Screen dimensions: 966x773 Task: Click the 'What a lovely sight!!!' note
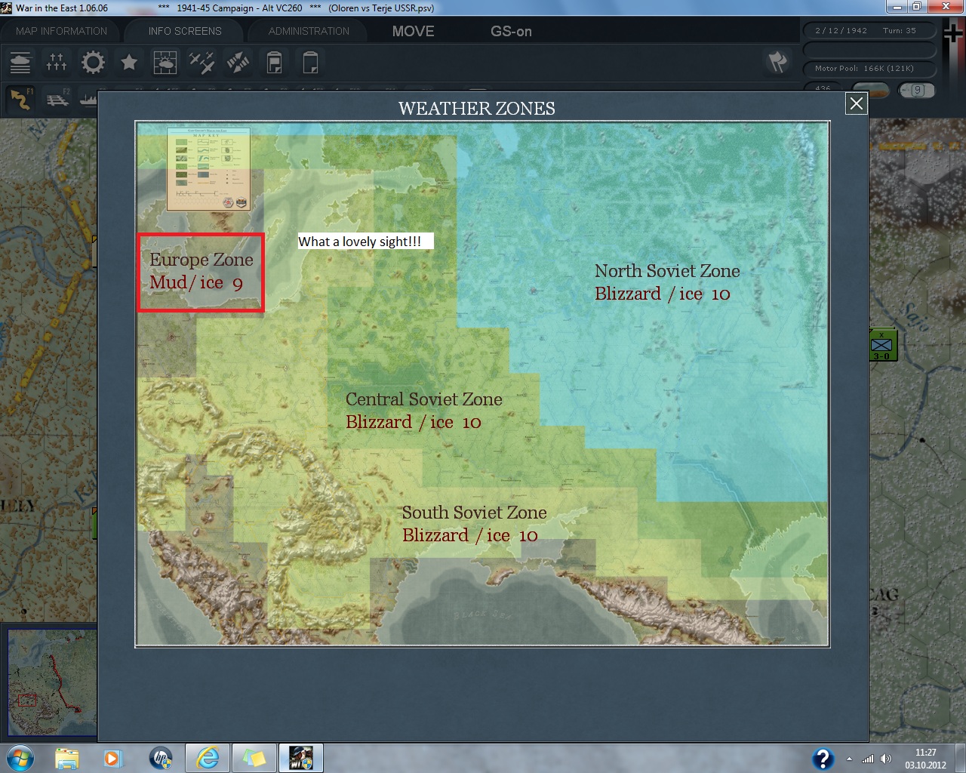tap(365, 242)
